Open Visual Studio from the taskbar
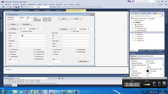Viewport: 168px width, 94px height. (x=52, y=92)
